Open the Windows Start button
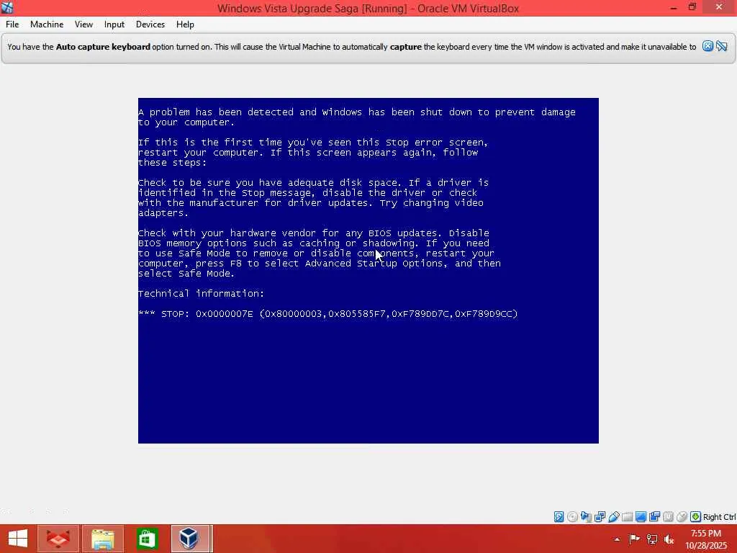737x553 pixels. pos(18,539)
